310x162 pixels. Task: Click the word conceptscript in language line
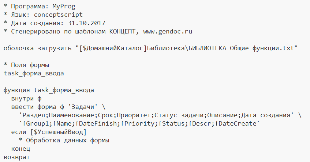tap(58, 15)
